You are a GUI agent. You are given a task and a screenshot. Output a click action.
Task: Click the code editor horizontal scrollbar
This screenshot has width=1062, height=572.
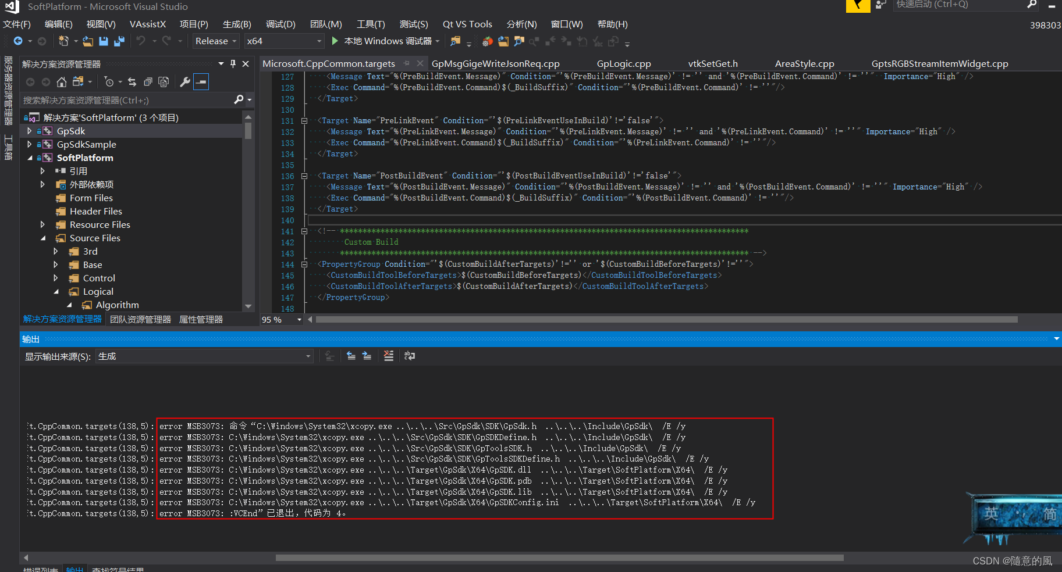pos(666,320)
